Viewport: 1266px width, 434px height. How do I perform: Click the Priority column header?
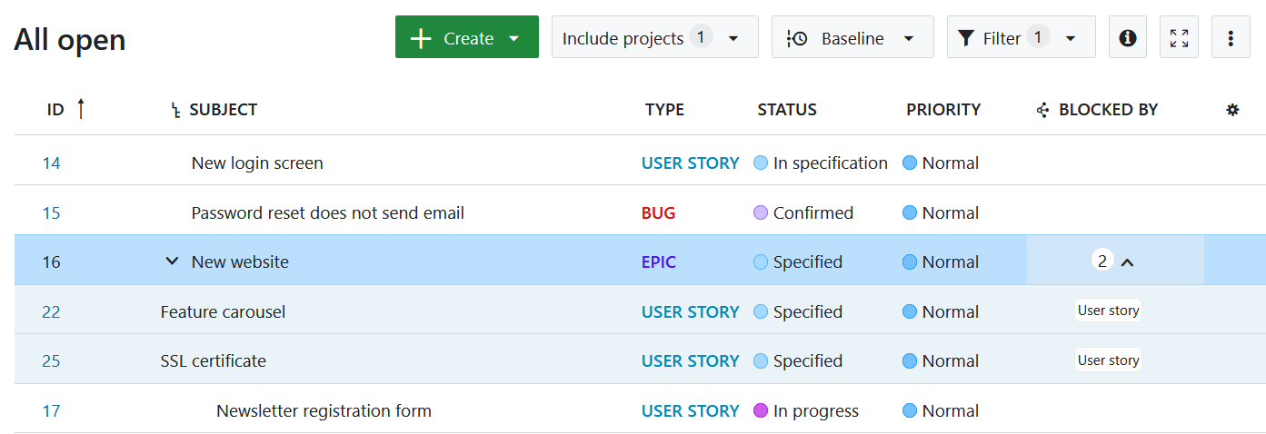(942, 110)
